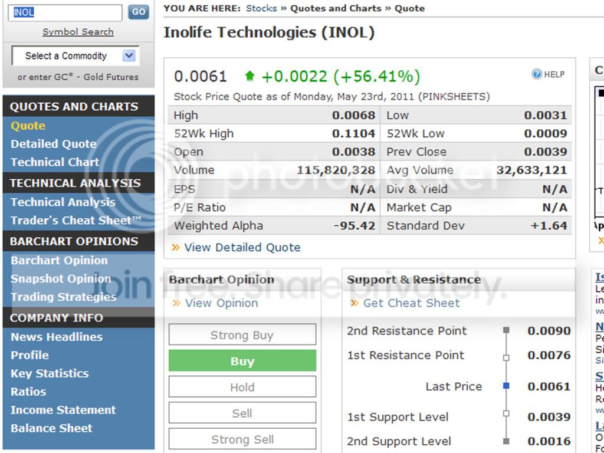Click the 2nd Support Level value 0.0016
The width and height of the screenshot is (604, 453).
click(549, 441)
